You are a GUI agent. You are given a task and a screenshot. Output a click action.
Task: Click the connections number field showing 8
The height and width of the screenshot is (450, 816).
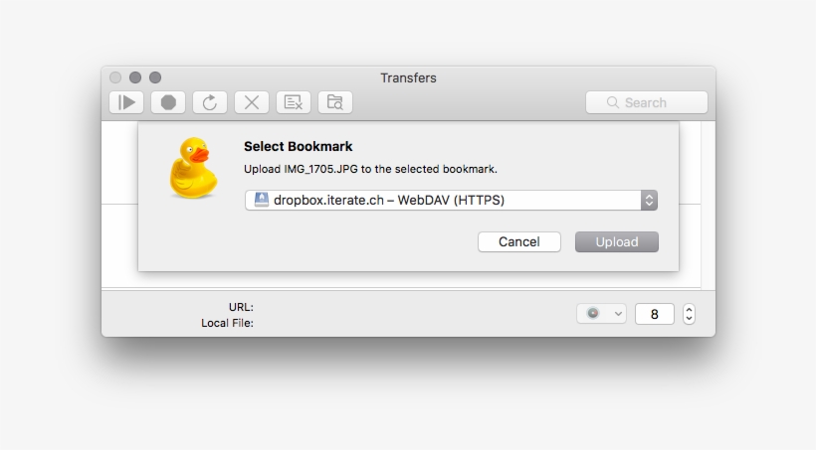[x=654, y=314]
